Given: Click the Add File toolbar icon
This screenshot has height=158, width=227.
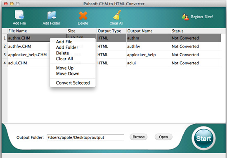Looking at the screenshot, I should tap(19, 15).
